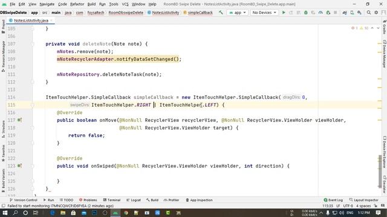Select the NotesListActivity.java editor tab
The image size is (387, 217).
click(31, 20)
